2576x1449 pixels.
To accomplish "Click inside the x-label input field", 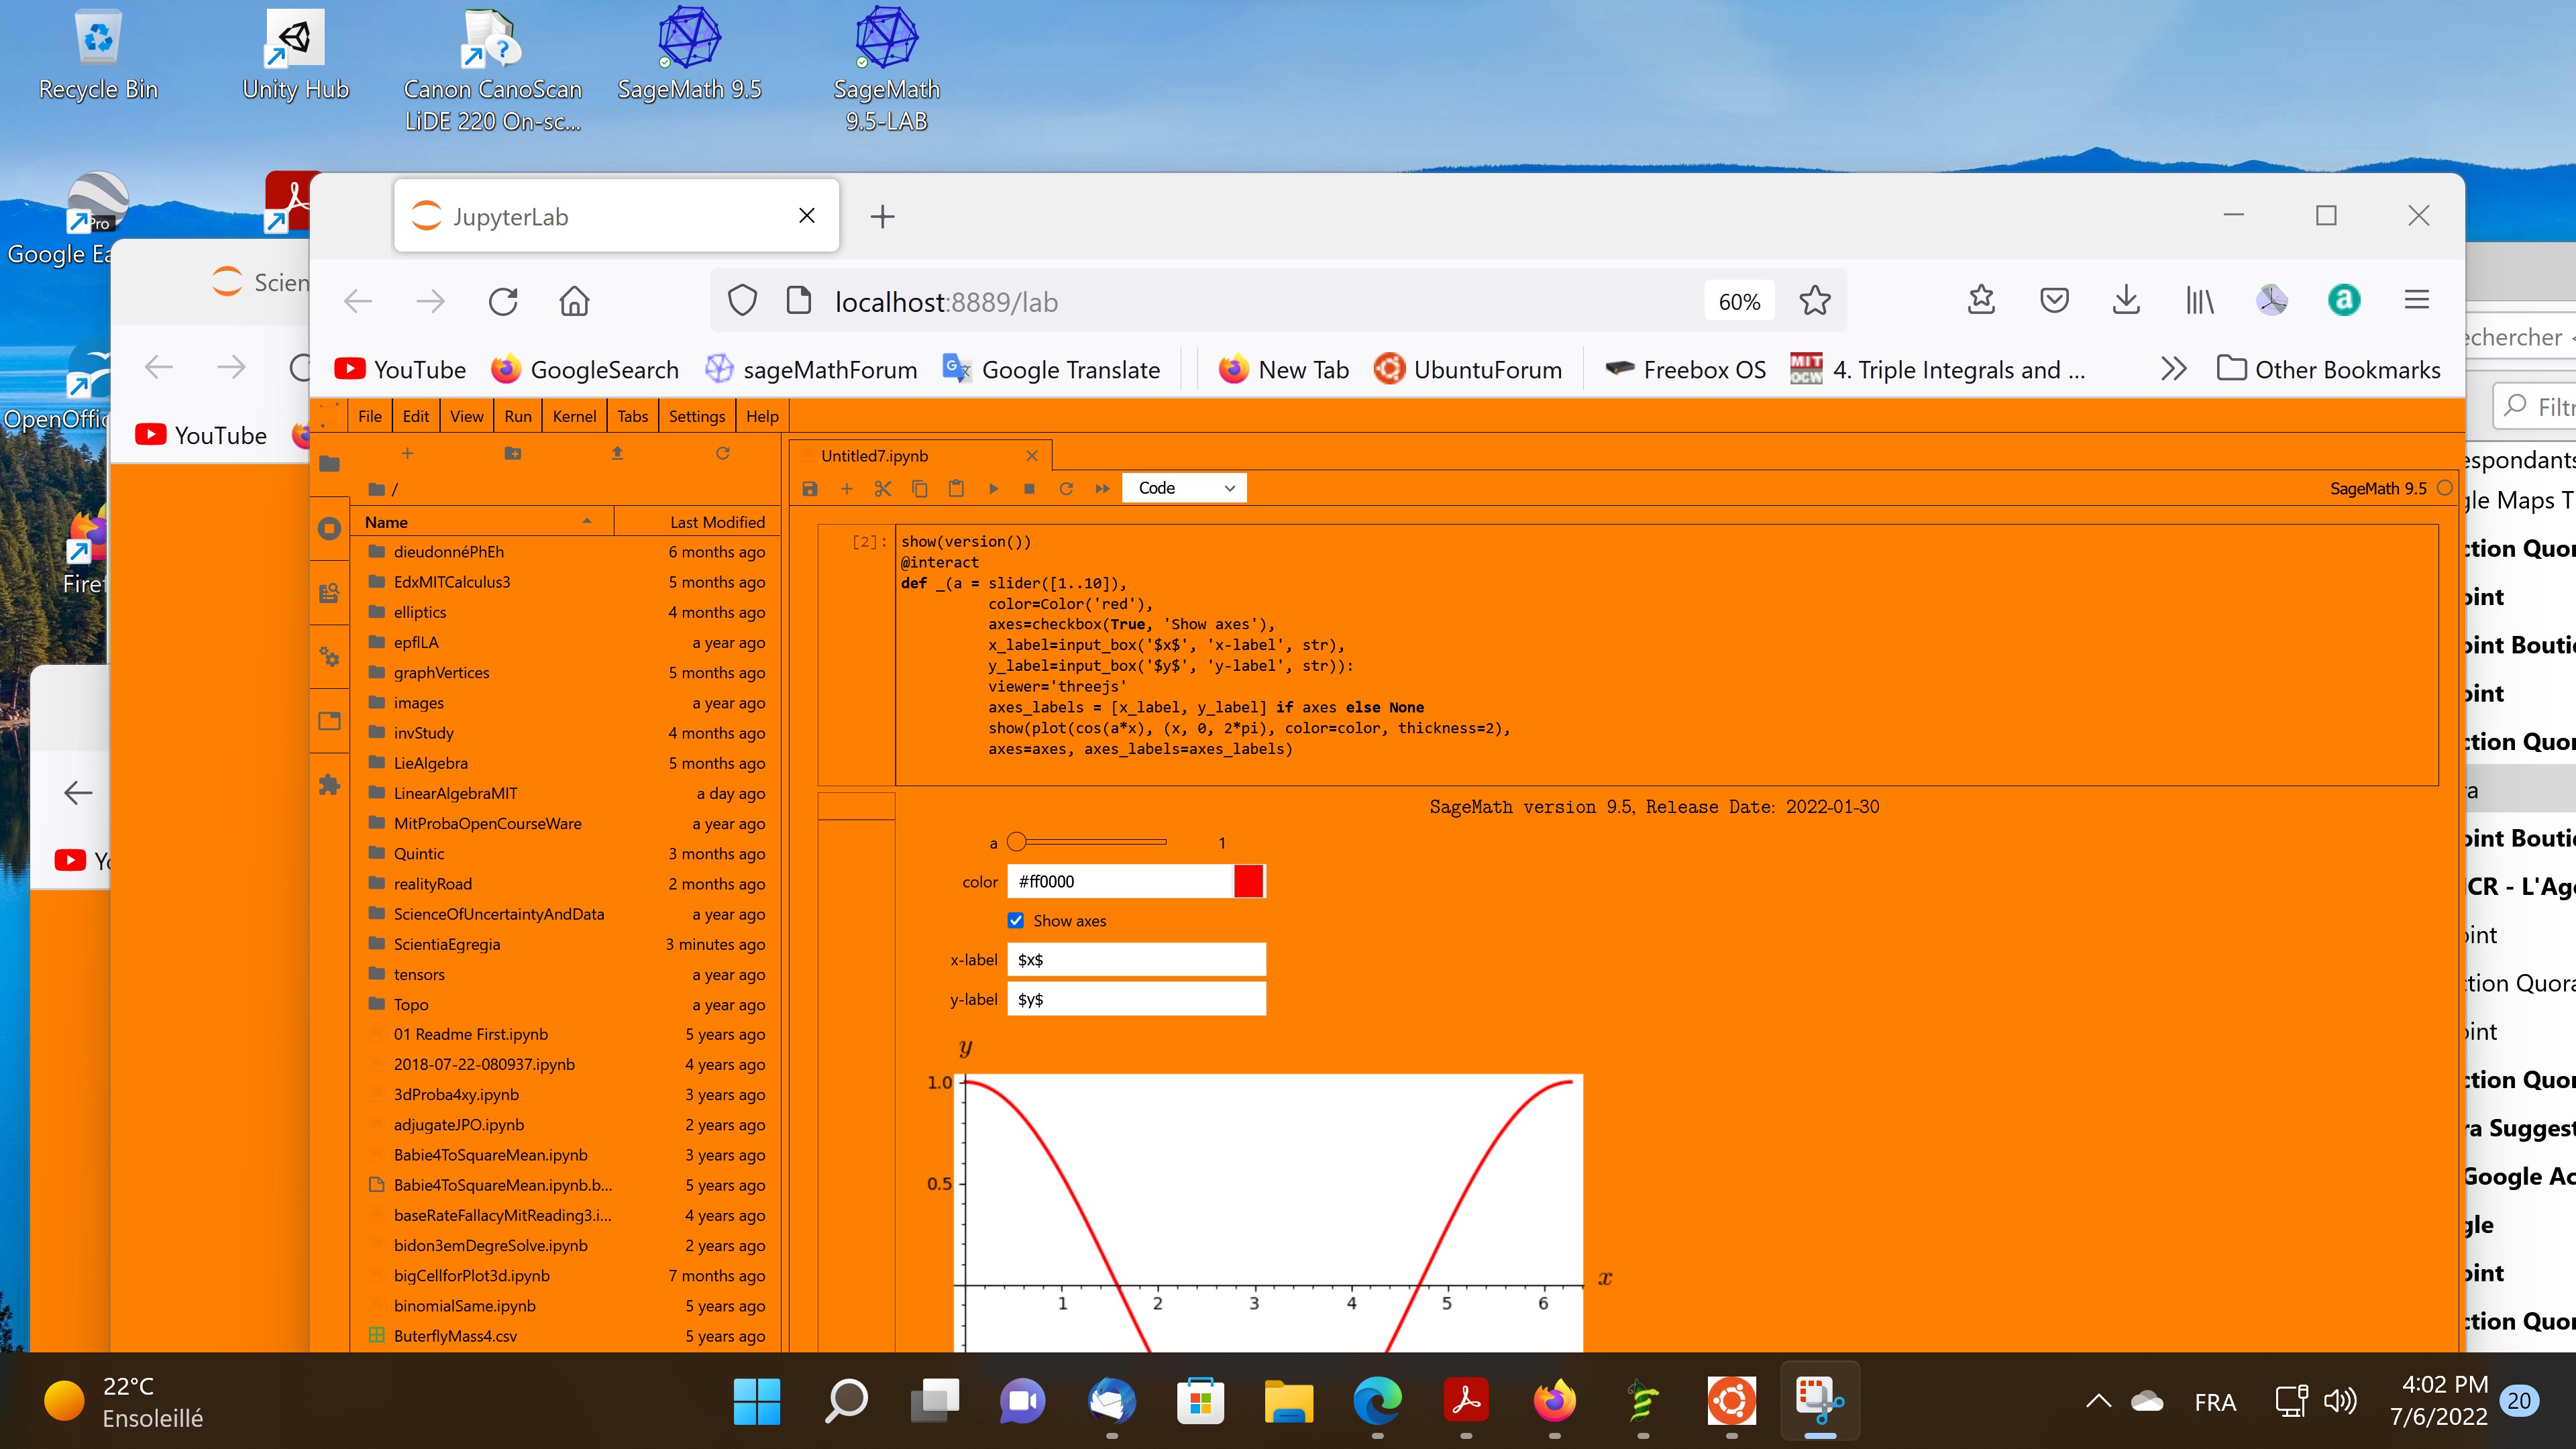I will (1137, 959).
